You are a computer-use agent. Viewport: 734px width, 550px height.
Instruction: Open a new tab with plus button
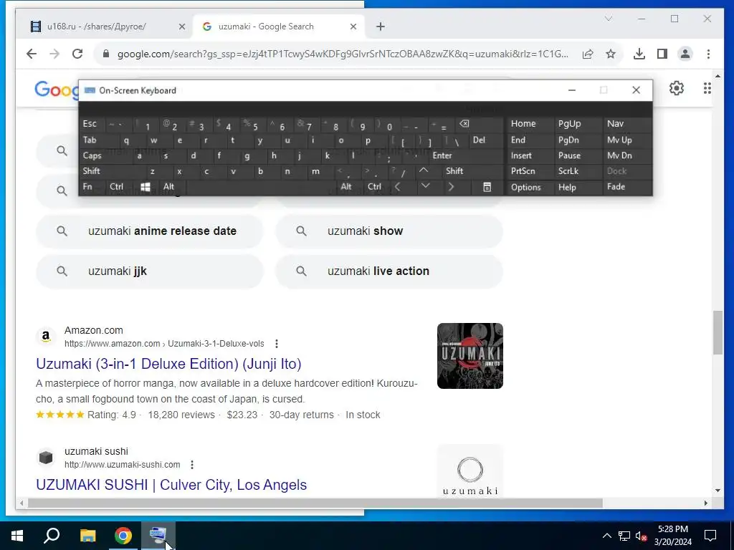pos(380,26)
